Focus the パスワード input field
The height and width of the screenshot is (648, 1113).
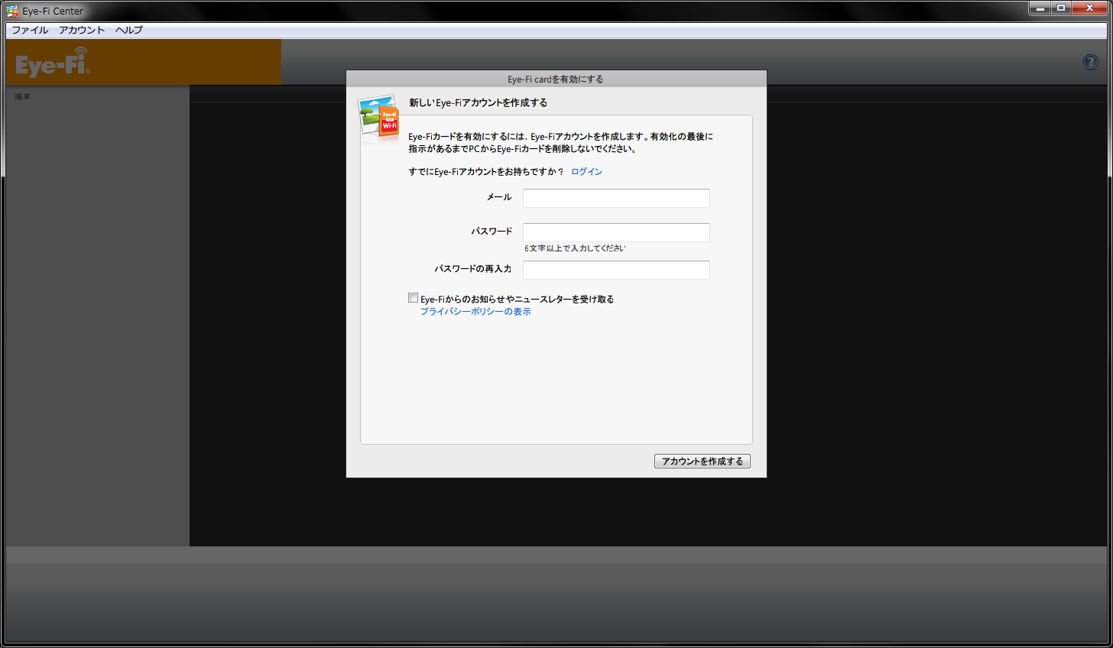[x=616, y=232]
